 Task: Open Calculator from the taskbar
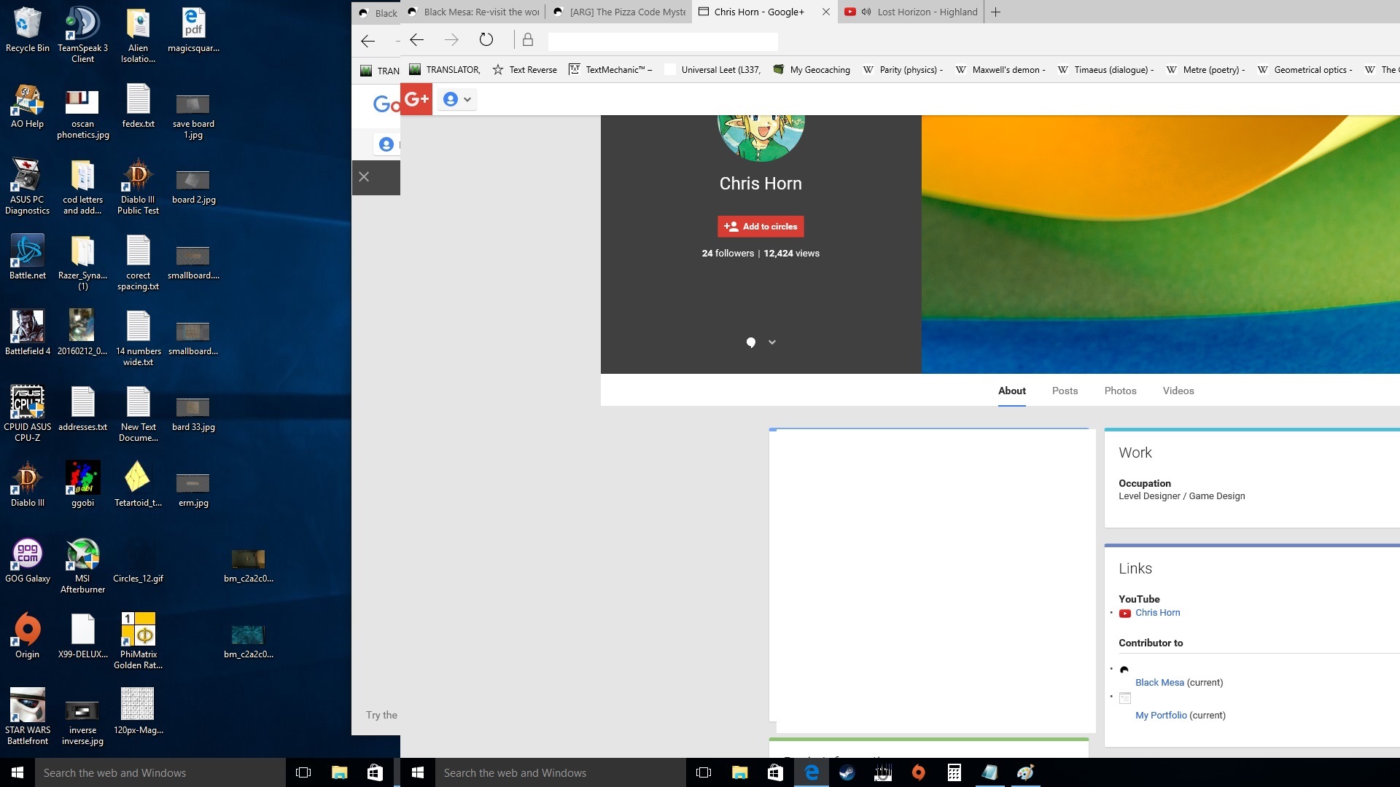coord(954,772)
